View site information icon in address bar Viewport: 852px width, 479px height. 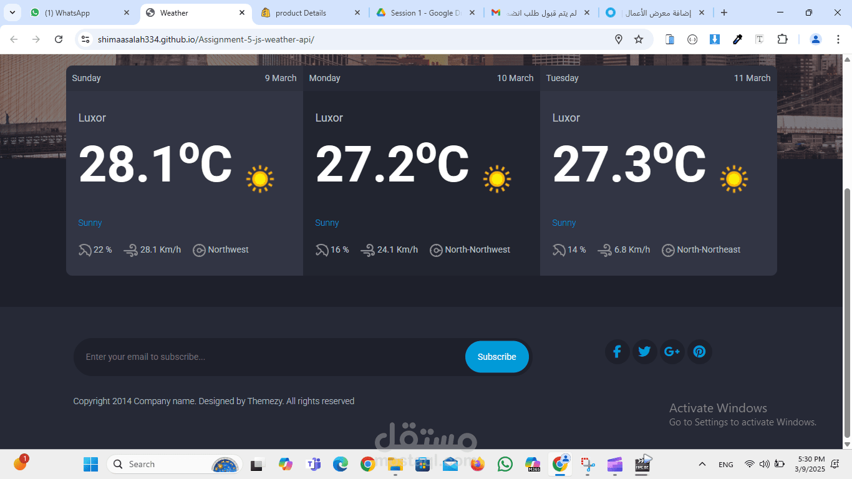point(86,39)
